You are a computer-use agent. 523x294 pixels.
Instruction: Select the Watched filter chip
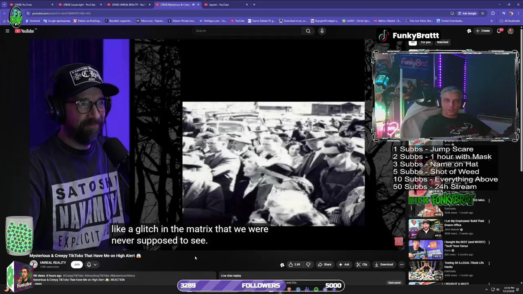pos(443,42)
